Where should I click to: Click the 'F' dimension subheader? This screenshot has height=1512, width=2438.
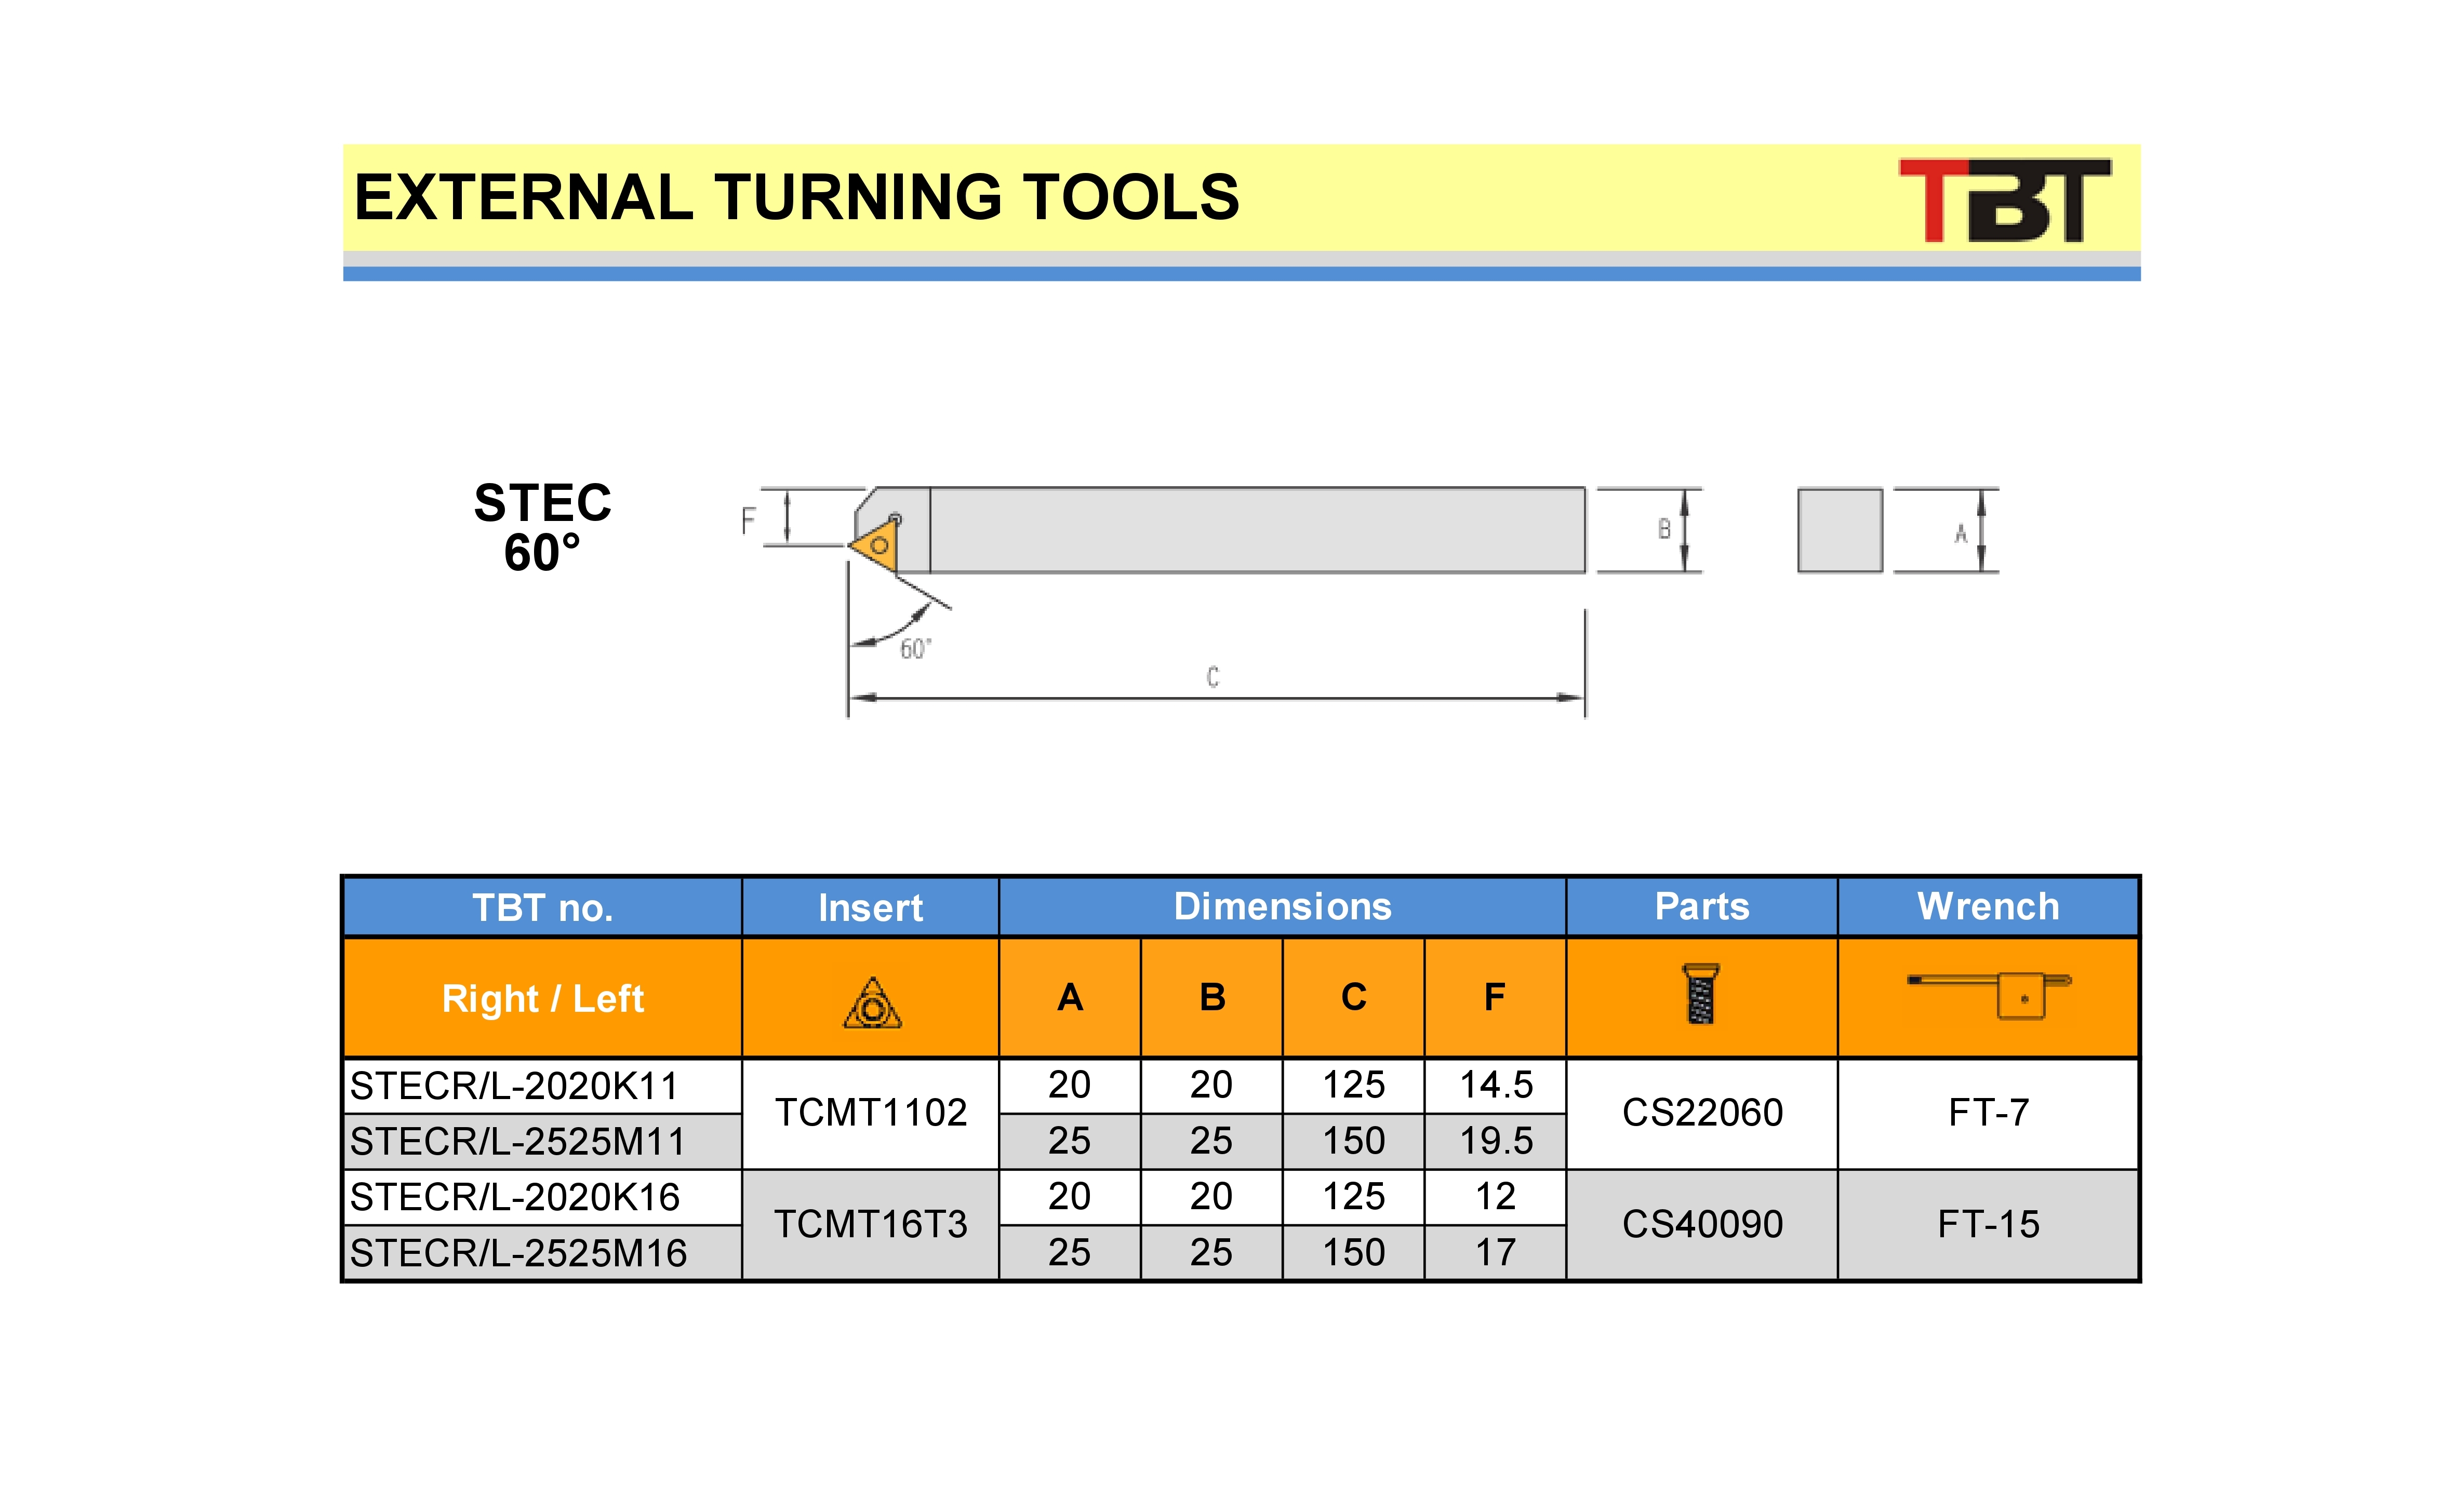pyautogui.click(x=1495, y=997)
